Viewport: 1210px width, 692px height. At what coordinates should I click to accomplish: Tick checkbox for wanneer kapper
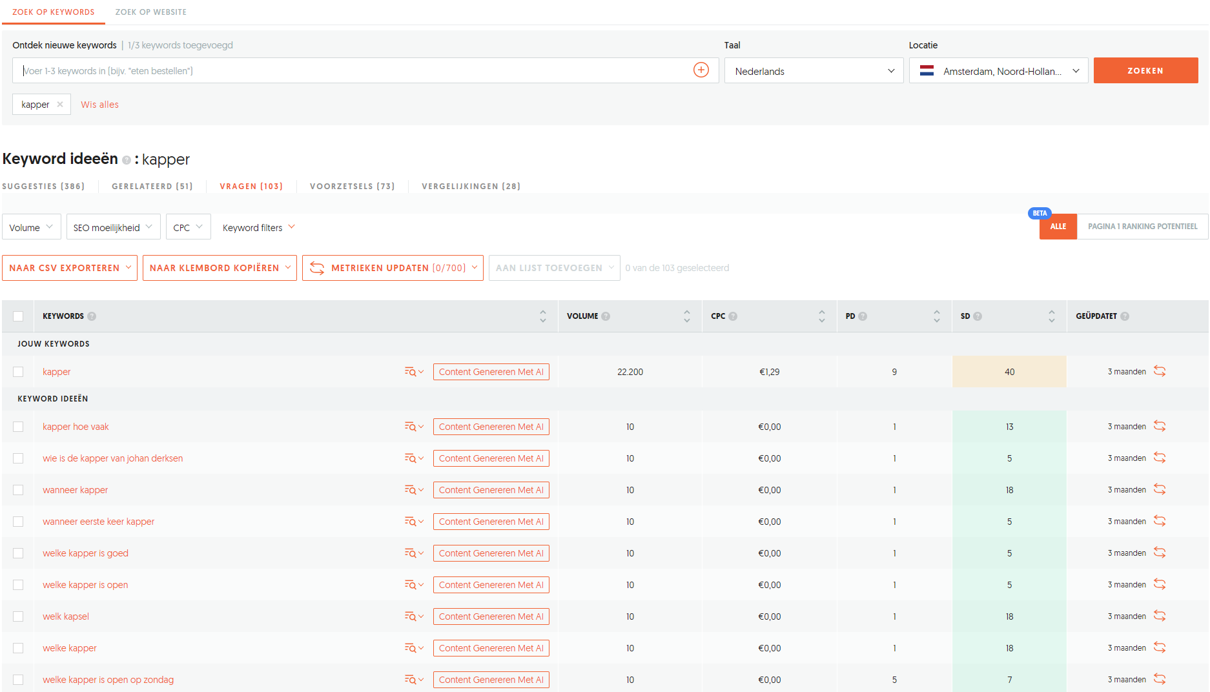point(18,490)
